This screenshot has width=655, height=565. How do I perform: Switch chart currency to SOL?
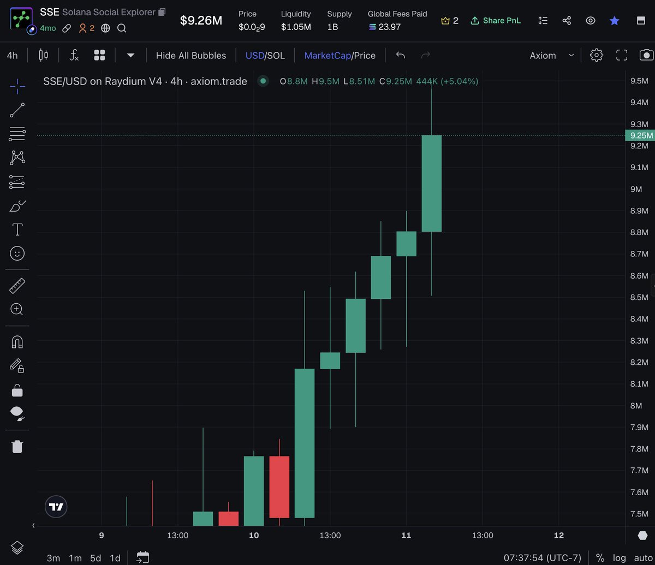276,56
